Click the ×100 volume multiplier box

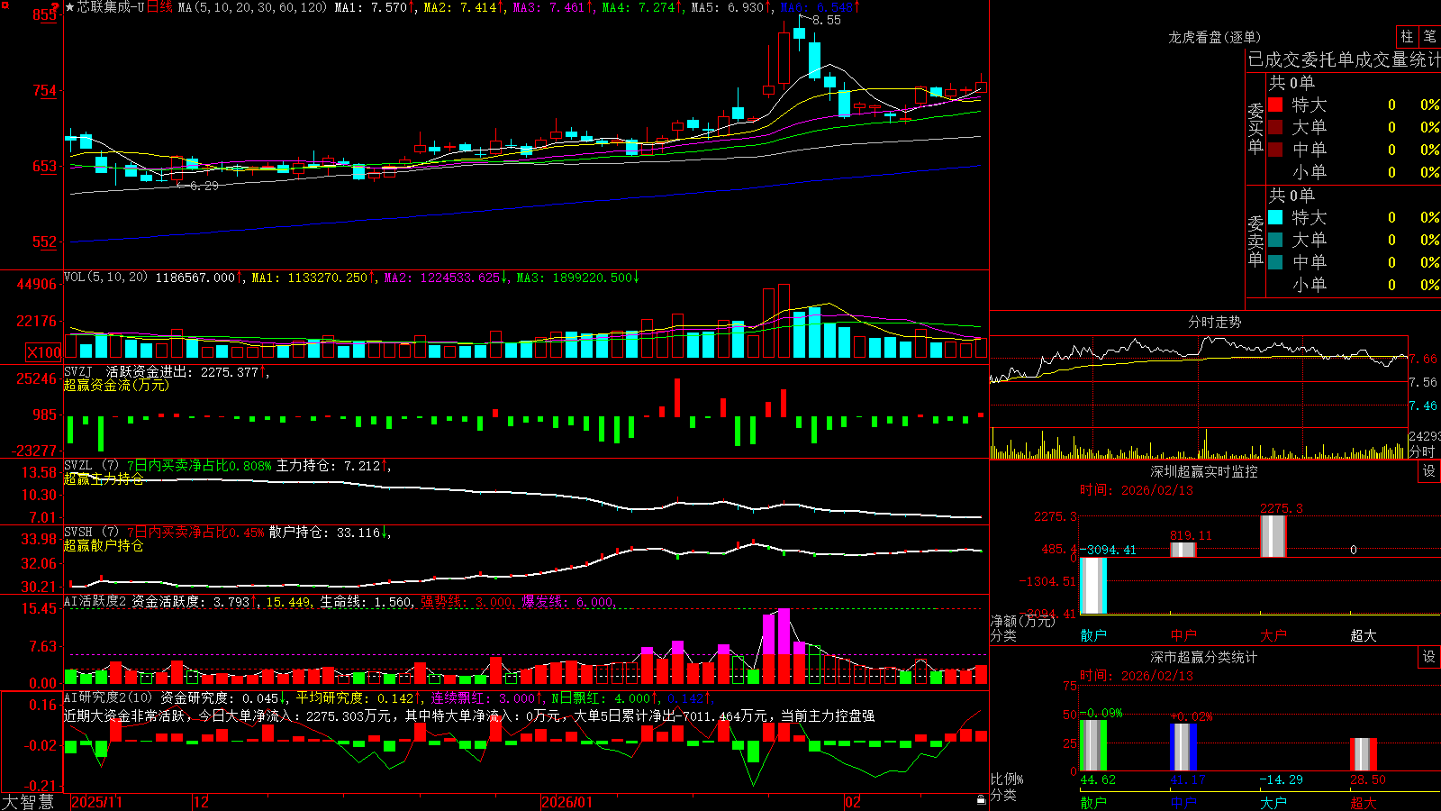point(44,352)
